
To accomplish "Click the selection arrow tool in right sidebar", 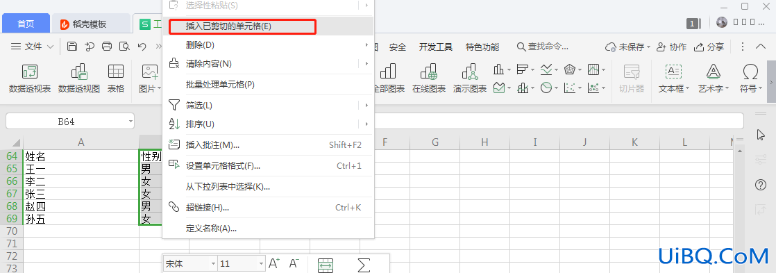I will click(761, 135).
